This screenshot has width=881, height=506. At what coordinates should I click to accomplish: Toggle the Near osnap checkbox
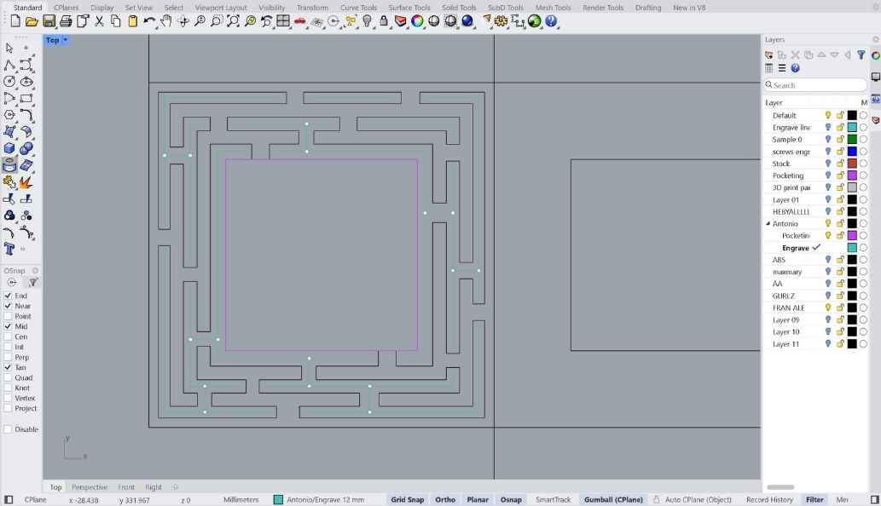tap(8, 306)
